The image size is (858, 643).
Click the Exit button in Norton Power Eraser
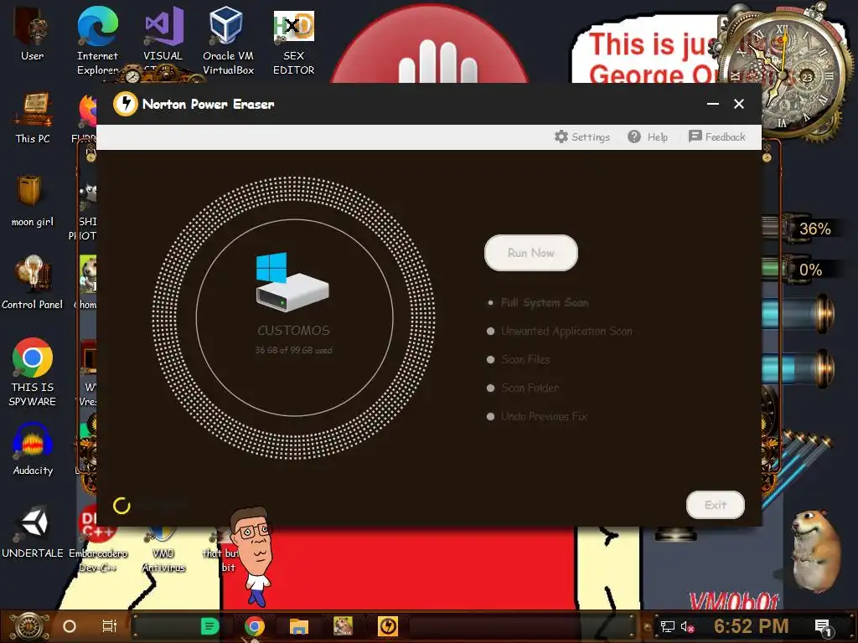pyautogui.click(x=716, y=505)
